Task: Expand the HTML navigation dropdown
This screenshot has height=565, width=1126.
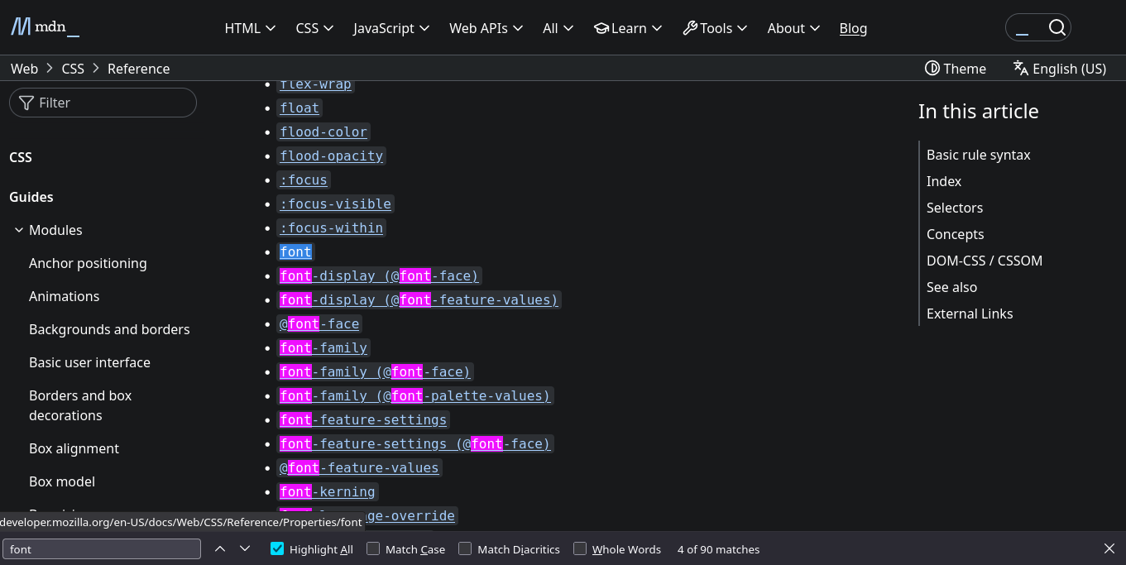Action: tap(250, 28)
